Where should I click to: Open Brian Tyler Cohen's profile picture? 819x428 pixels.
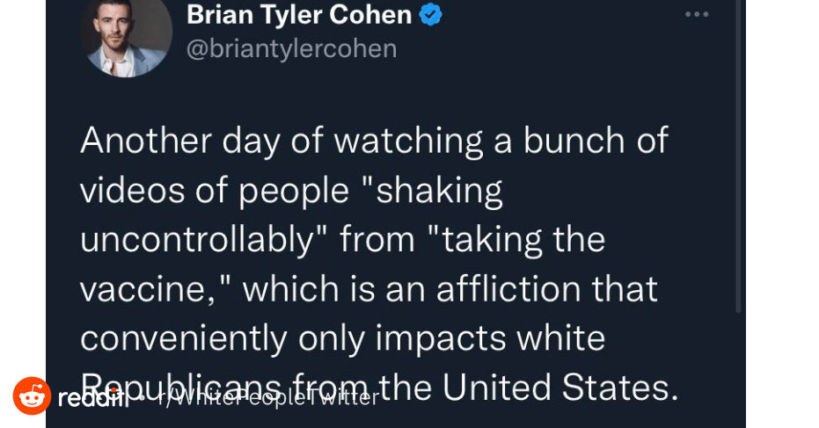[x=125, y=33]
